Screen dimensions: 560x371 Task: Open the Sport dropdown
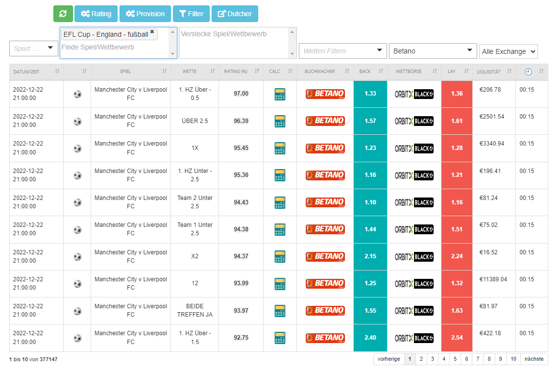point(34,48)
